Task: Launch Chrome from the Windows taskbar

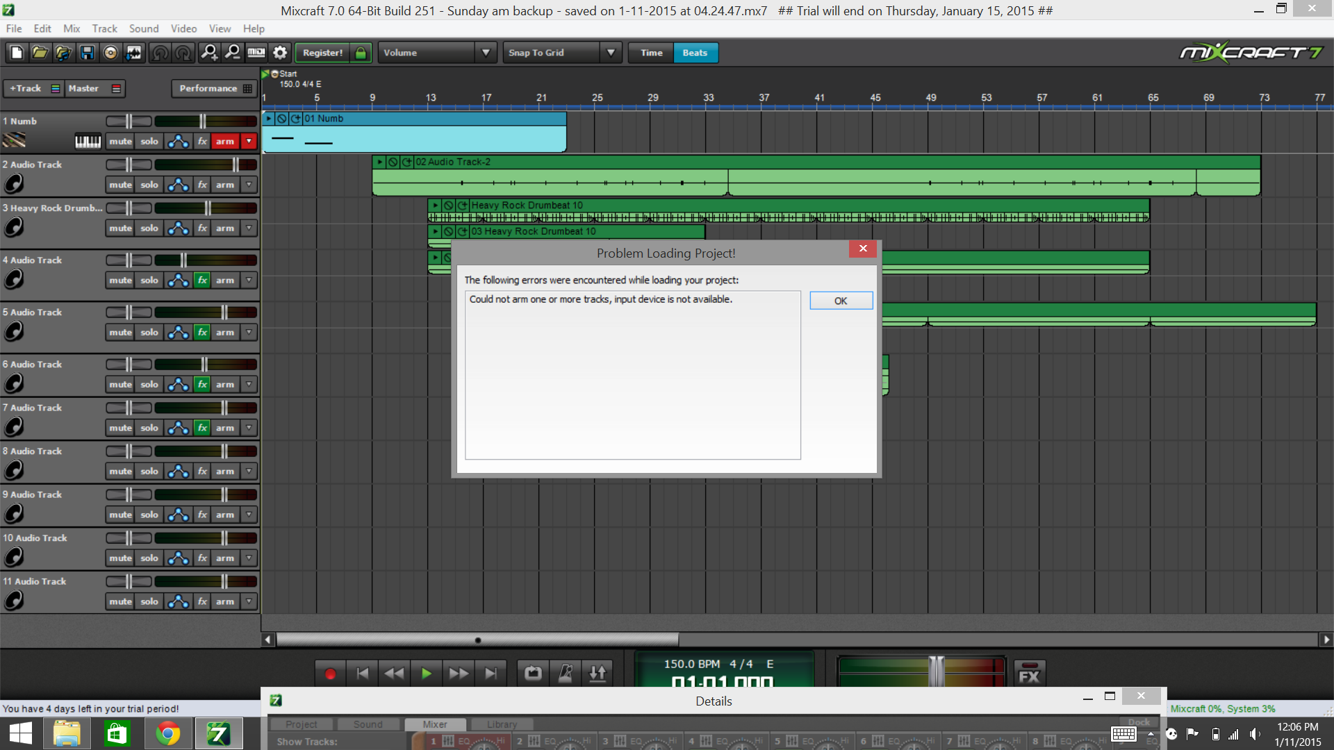Action: pyautogui.click(x=167, y=733)
